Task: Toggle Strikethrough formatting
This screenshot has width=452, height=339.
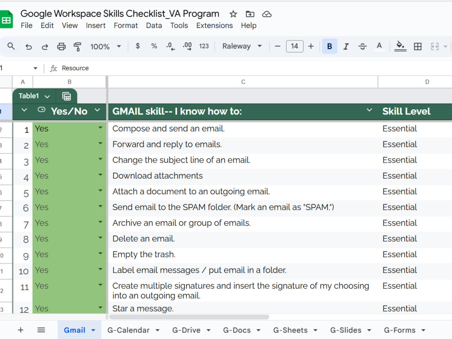Action: pos(363,47)
